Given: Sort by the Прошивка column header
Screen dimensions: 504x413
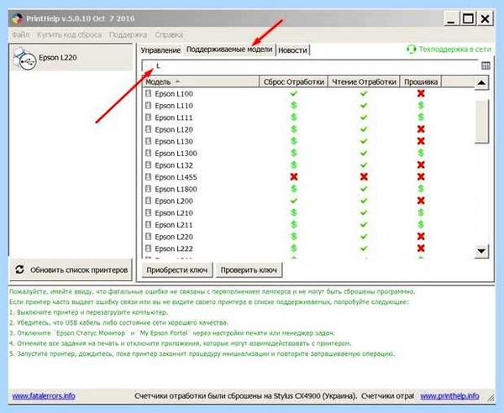Looking at the screenshot, I should (421, 82).
